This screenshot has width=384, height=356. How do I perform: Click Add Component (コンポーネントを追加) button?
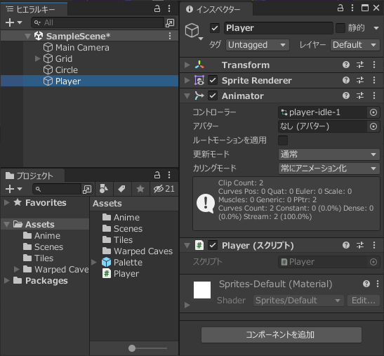(x=281, y=335)
